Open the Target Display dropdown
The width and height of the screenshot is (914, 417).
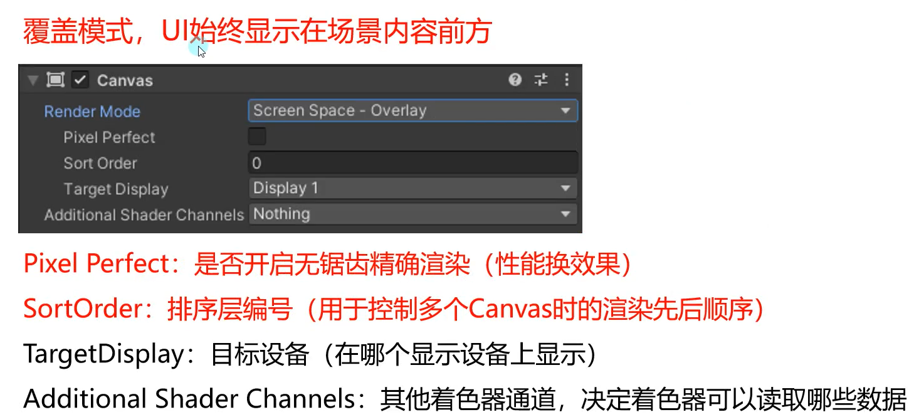[412, 188]
